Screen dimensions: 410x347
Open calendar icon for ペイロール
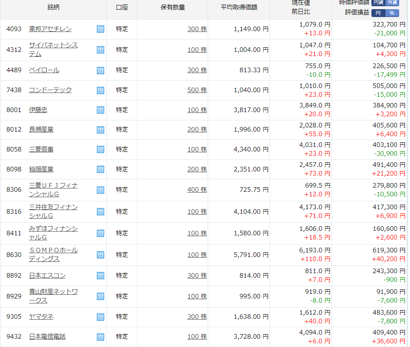[x=101, y=70]
